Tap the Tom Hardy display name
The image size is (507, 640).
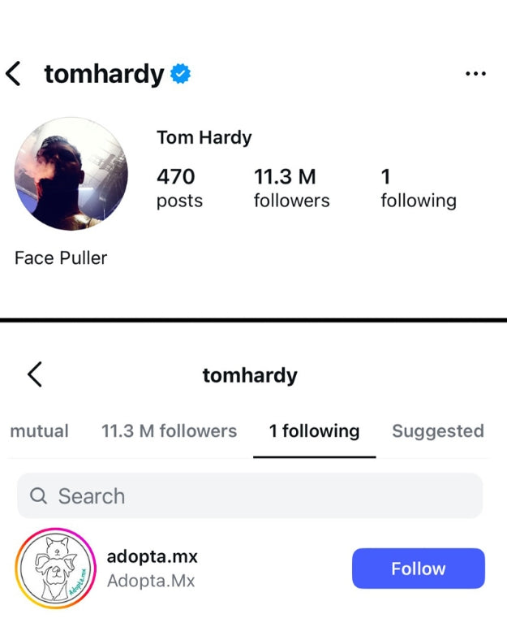(x=204, y=137)
